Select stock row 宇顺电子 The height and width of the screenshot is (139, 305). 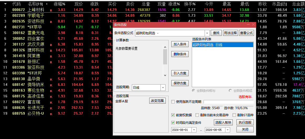coord(36,15)
